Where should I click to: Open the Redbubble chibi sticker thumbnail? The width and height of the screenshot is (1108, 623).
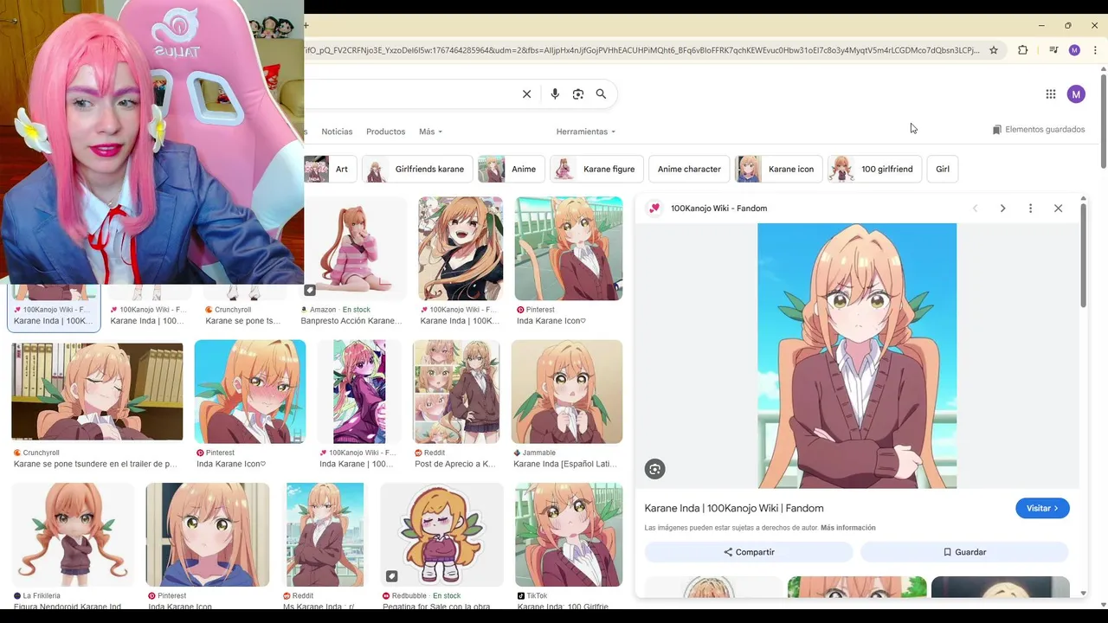click(x=441, y=535)
